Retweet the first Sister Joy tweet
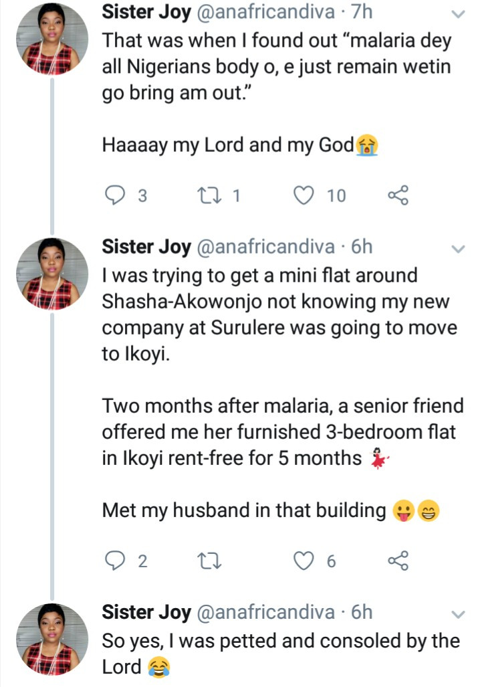 click(x=209, y=195)
